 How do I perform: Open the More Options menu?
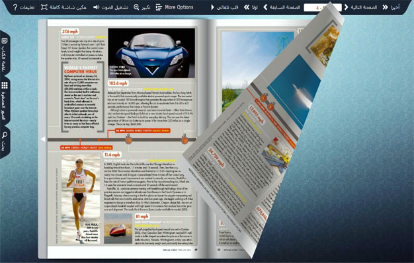coord(174,7)
